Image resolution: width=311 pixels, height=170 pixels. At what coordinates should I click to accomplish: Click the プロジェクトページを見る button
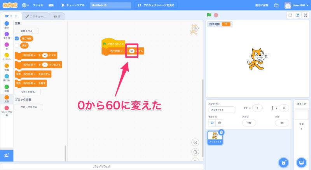coord(156,5)
